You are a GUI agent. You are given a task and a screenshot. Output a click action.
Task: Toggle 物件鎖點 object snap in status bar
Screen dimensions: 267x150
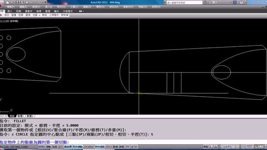coord(78,147)
